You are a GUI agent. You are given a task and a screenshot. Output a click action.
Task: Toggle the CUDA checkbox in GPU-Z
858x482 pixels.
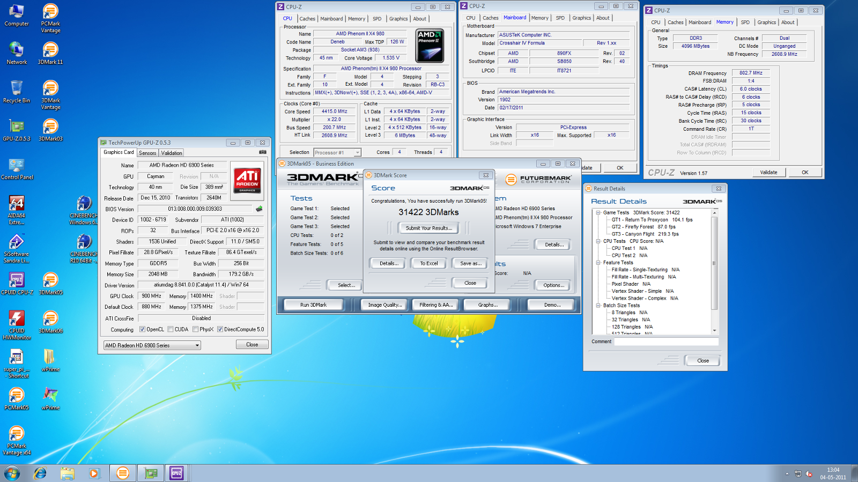point(171,329)
